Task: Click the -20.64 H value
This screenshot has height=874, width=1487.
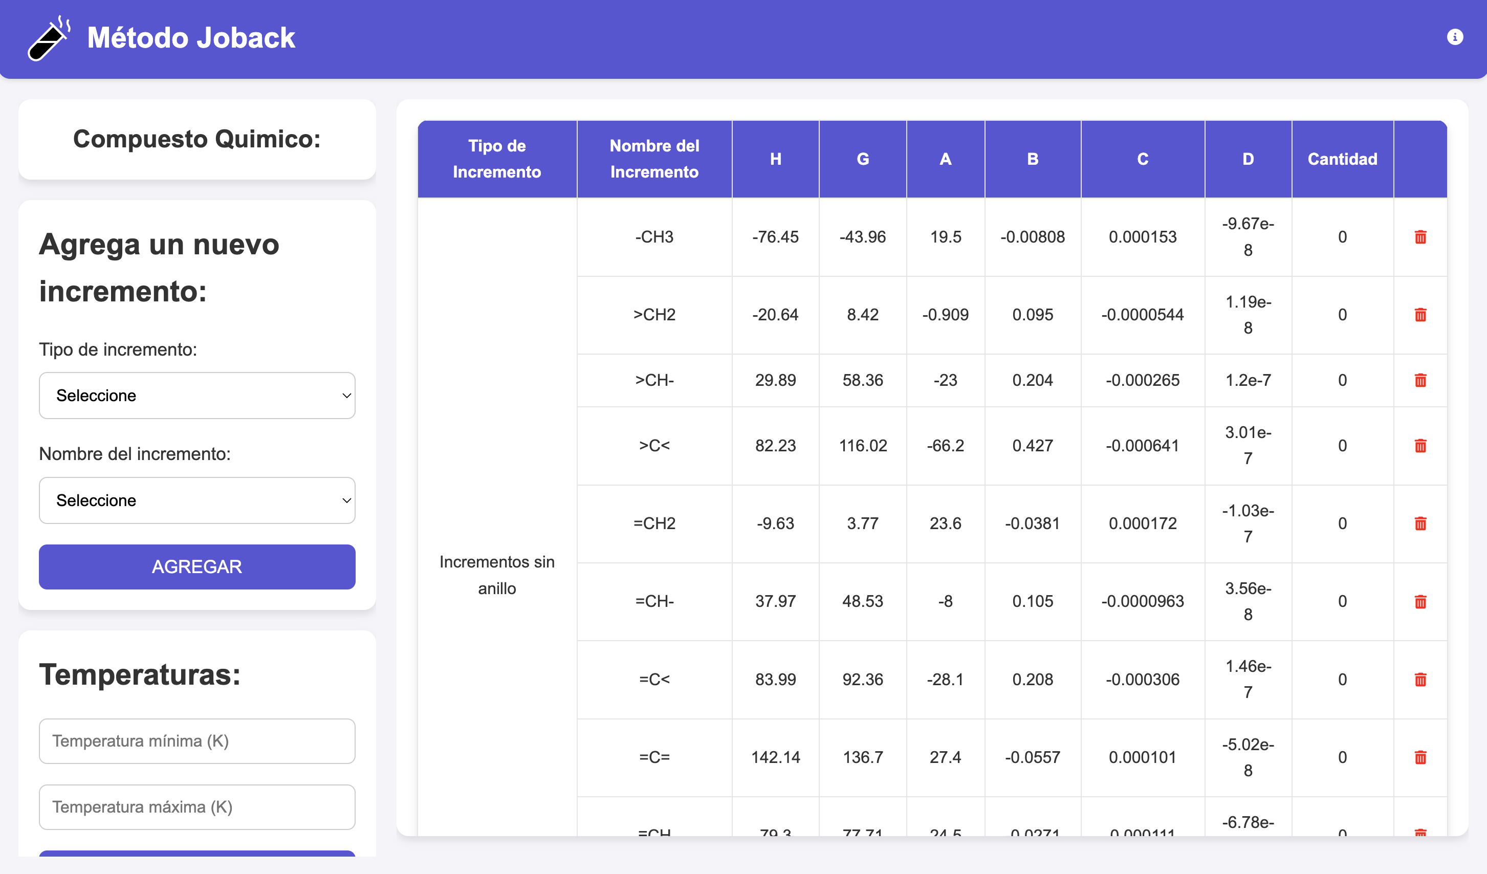Action: click(x=775, y=315)
